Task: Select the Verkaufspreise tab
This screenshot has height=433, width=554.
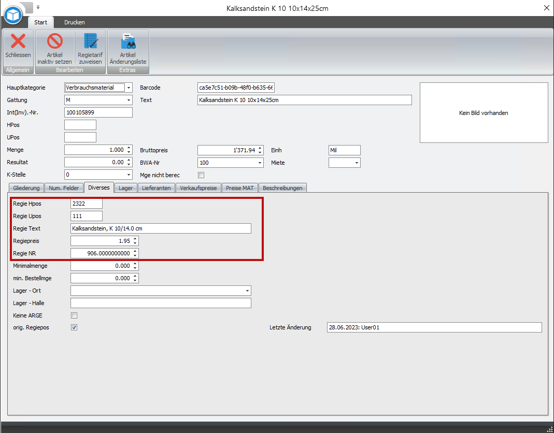Action: pyautogui.click(x=198, y=188)
